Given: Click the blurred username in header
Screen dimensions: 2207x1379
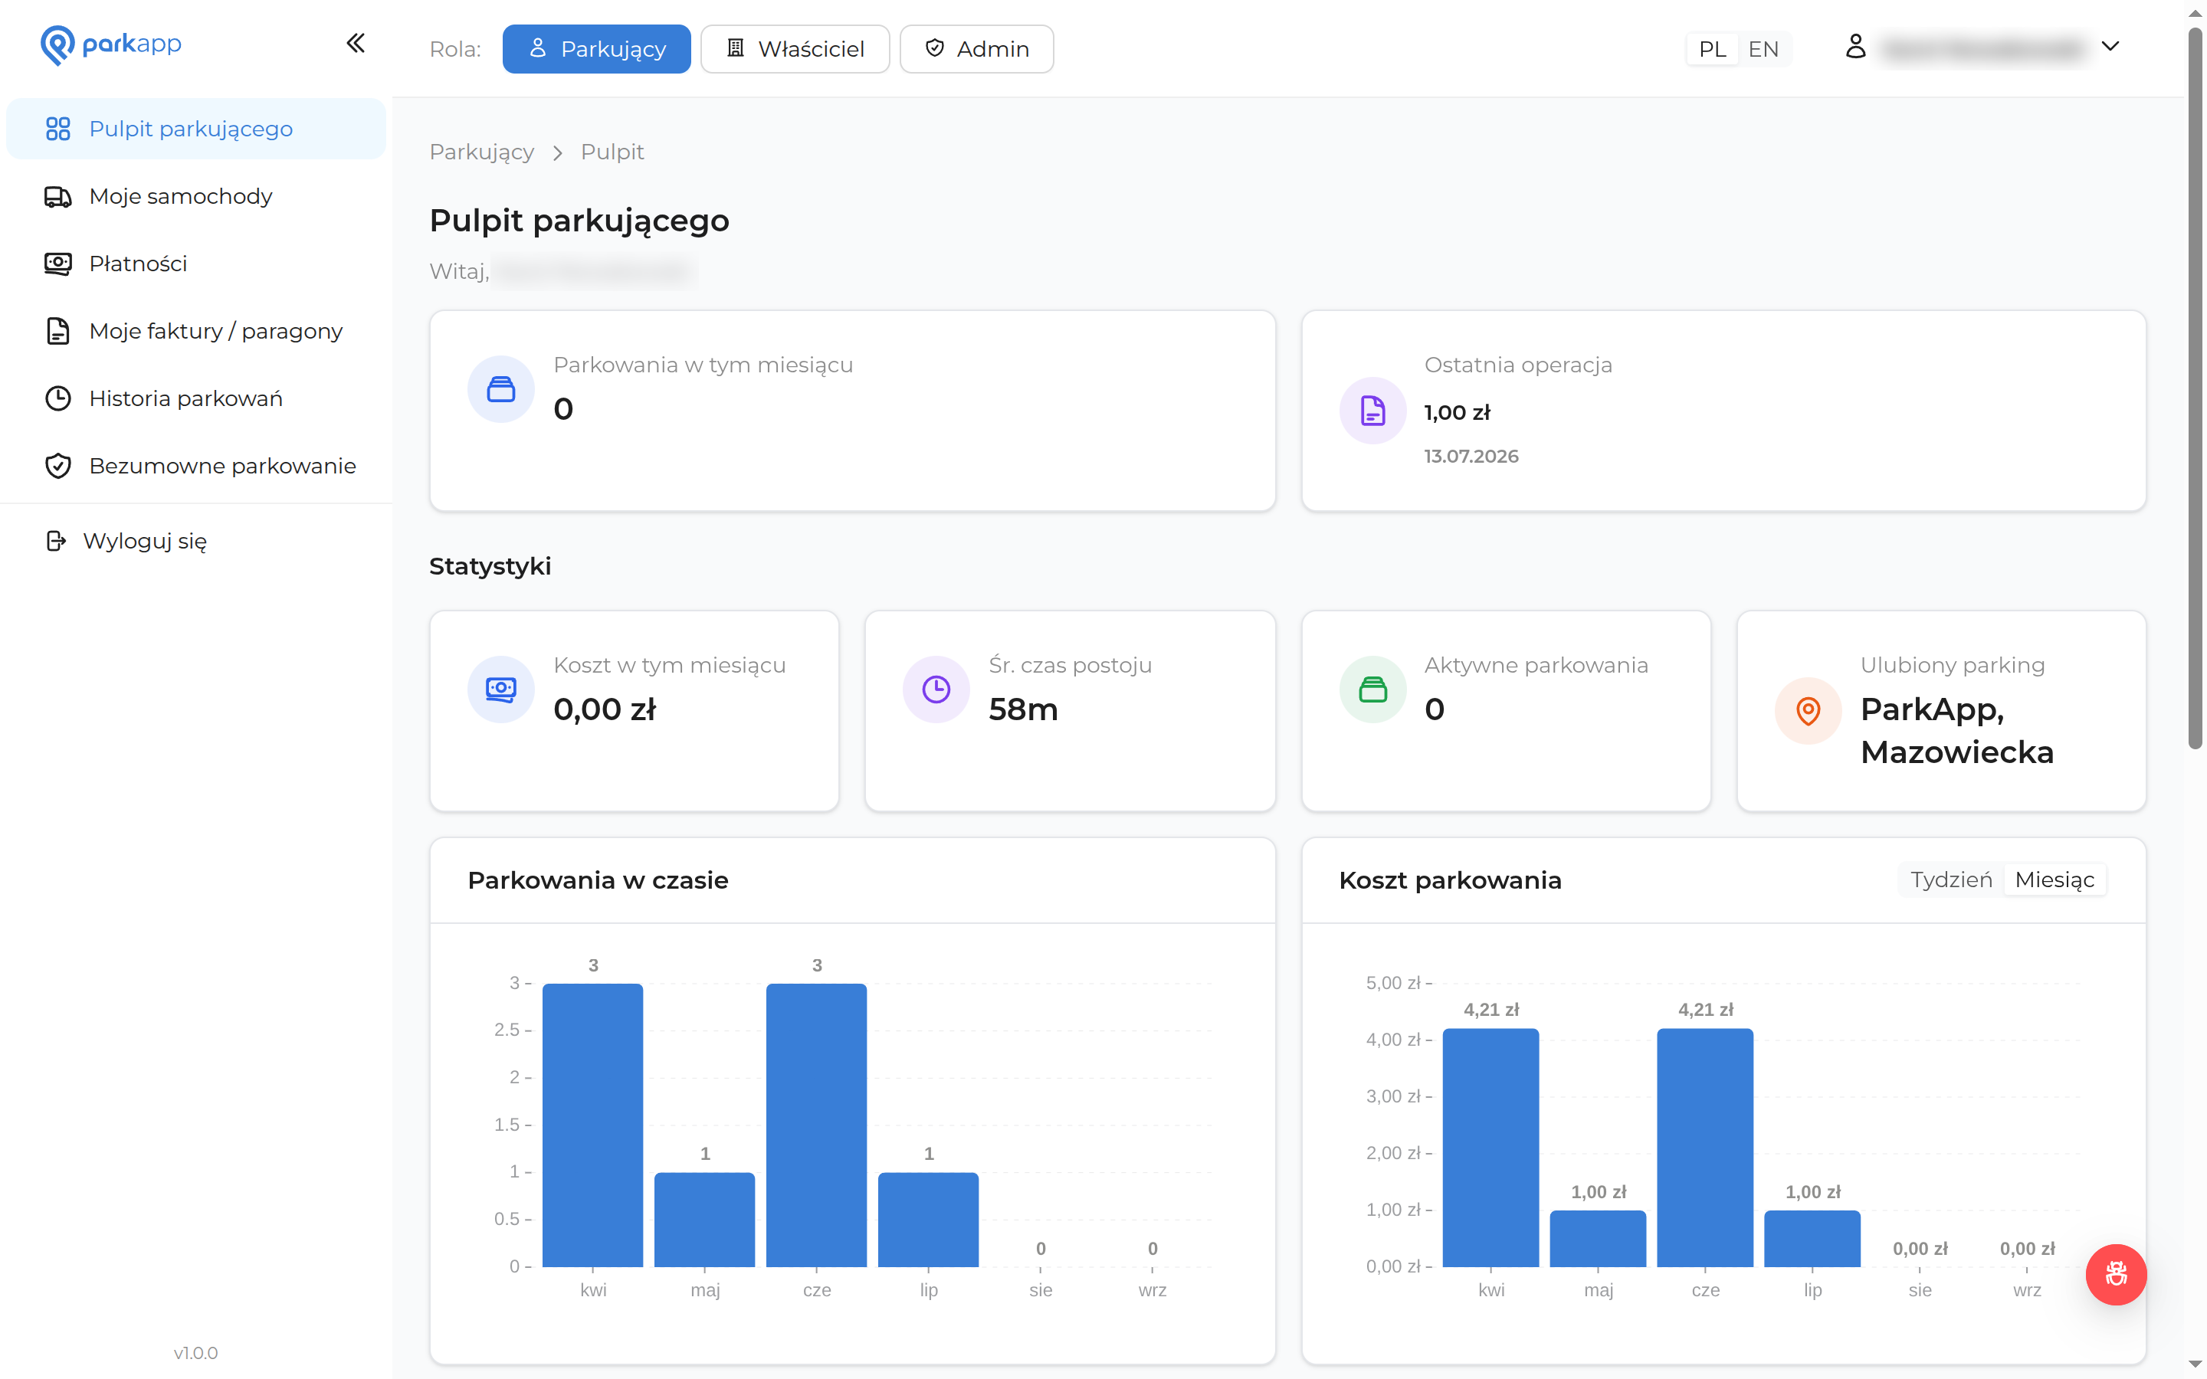Looking at the screenshot, I should (1982, 48).
